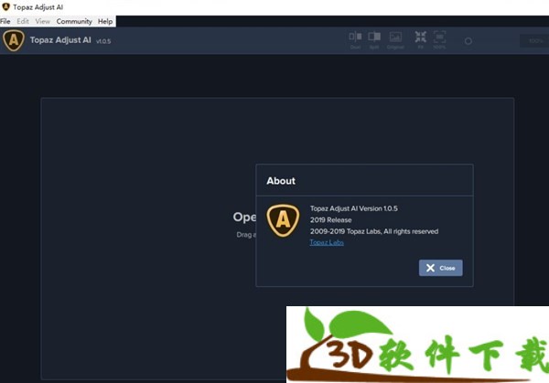Switch to Dual view mode

[x=355, y=40]
